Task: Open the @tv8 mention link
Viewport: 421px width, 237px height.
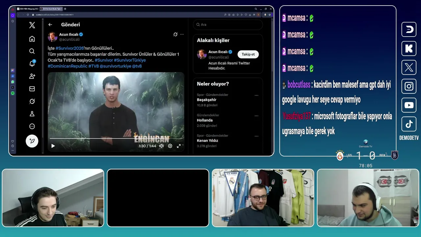Action: pyautogui.click(x=137, y=66)
